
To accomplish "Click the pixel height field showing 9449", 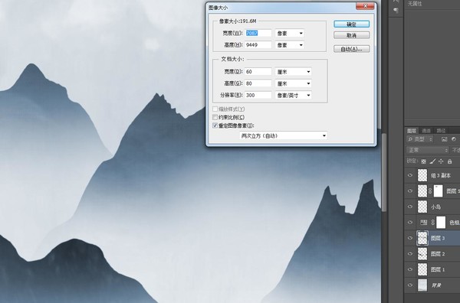I will pyautogui.click(x=258, y=45).
